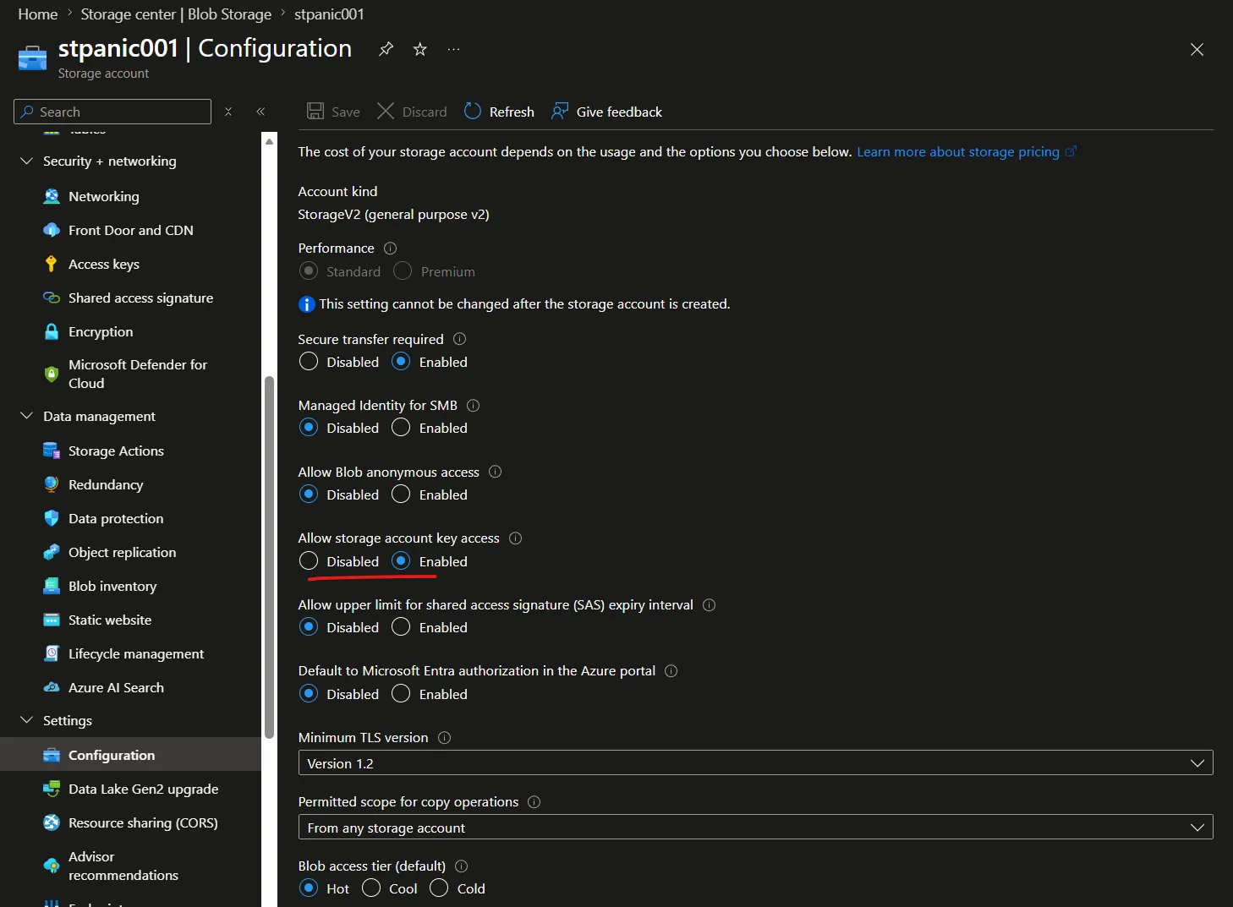This screenshot has width=1233, height=907.
Task: Click the Save button
Action: coord(333,112)
